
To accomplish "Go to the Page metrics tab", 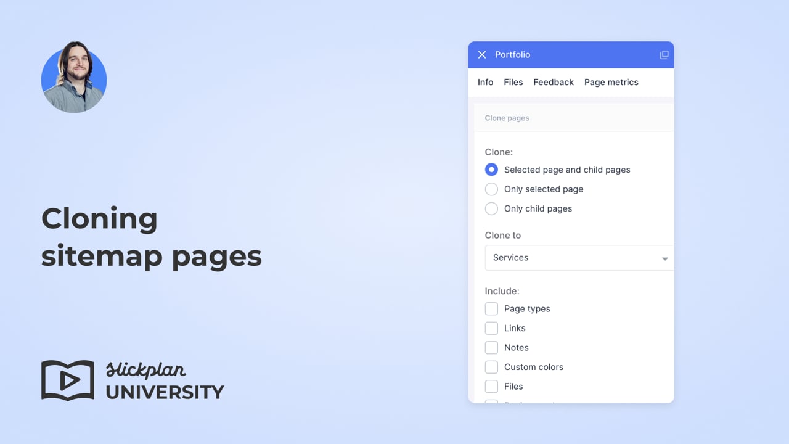I will [x=611, y=82].
